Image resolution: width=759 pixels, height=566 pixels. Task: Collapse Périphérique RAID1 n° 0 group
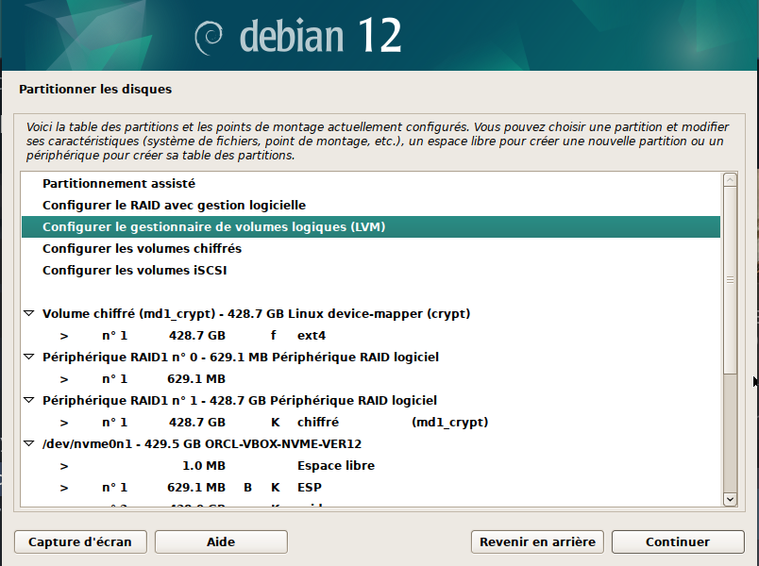tap(29, 357)
